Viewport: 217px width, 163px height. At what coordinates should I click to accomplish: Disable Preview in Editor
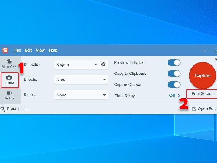point(174,62)
